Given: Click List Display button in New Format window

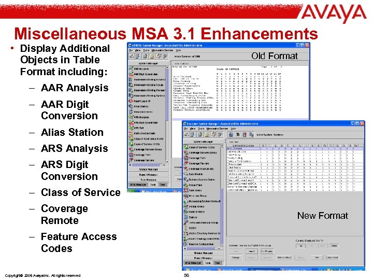Looking at the screenshot, I should click(x=267, y=251).
